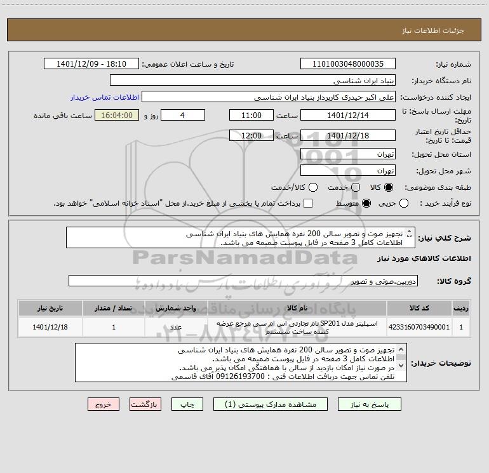The image size is (489, 473).
Task: Click the ایجاد کننده درخواست field
Action: [269, 97]
